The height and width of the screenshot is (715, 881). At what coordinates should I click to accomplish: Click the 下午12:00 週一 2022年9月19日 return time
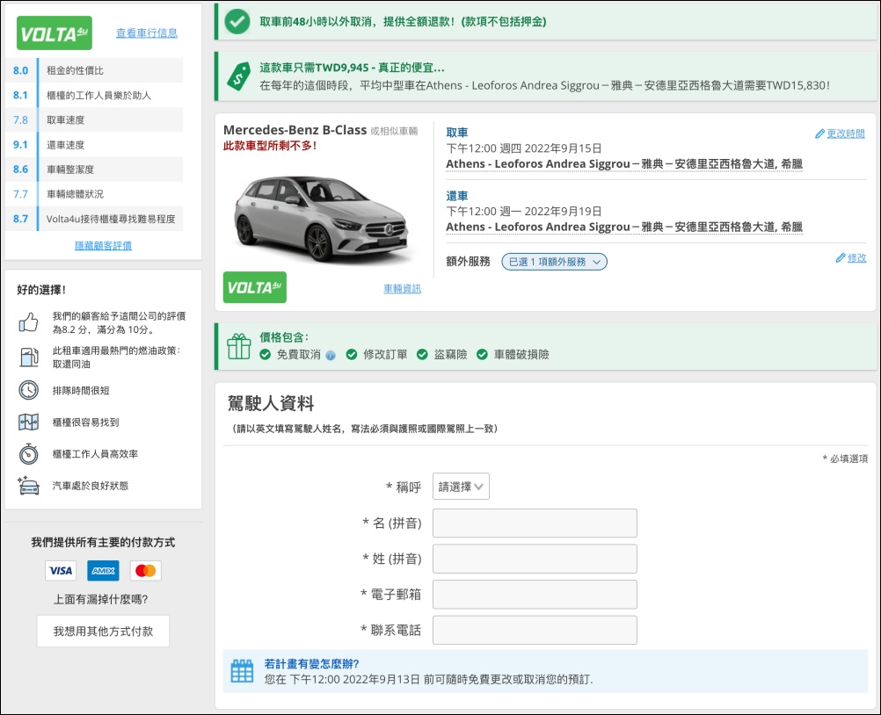click(524, 211)
